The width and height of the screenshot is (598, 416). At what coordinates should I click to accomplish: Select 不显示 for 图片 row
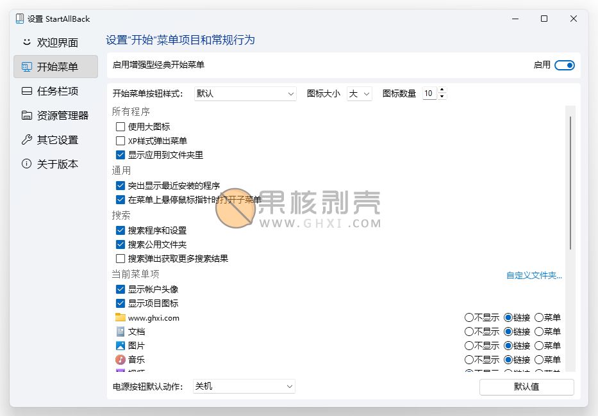469,346
